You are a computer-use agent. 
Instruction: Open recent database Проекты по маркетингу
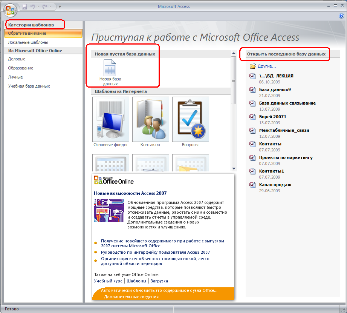pyautogui.click(x=286, y=157)
